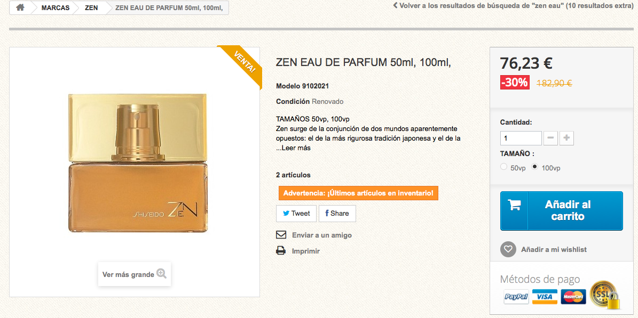
Task: Go to home via breadcrumb house icon
Action: 20,7
